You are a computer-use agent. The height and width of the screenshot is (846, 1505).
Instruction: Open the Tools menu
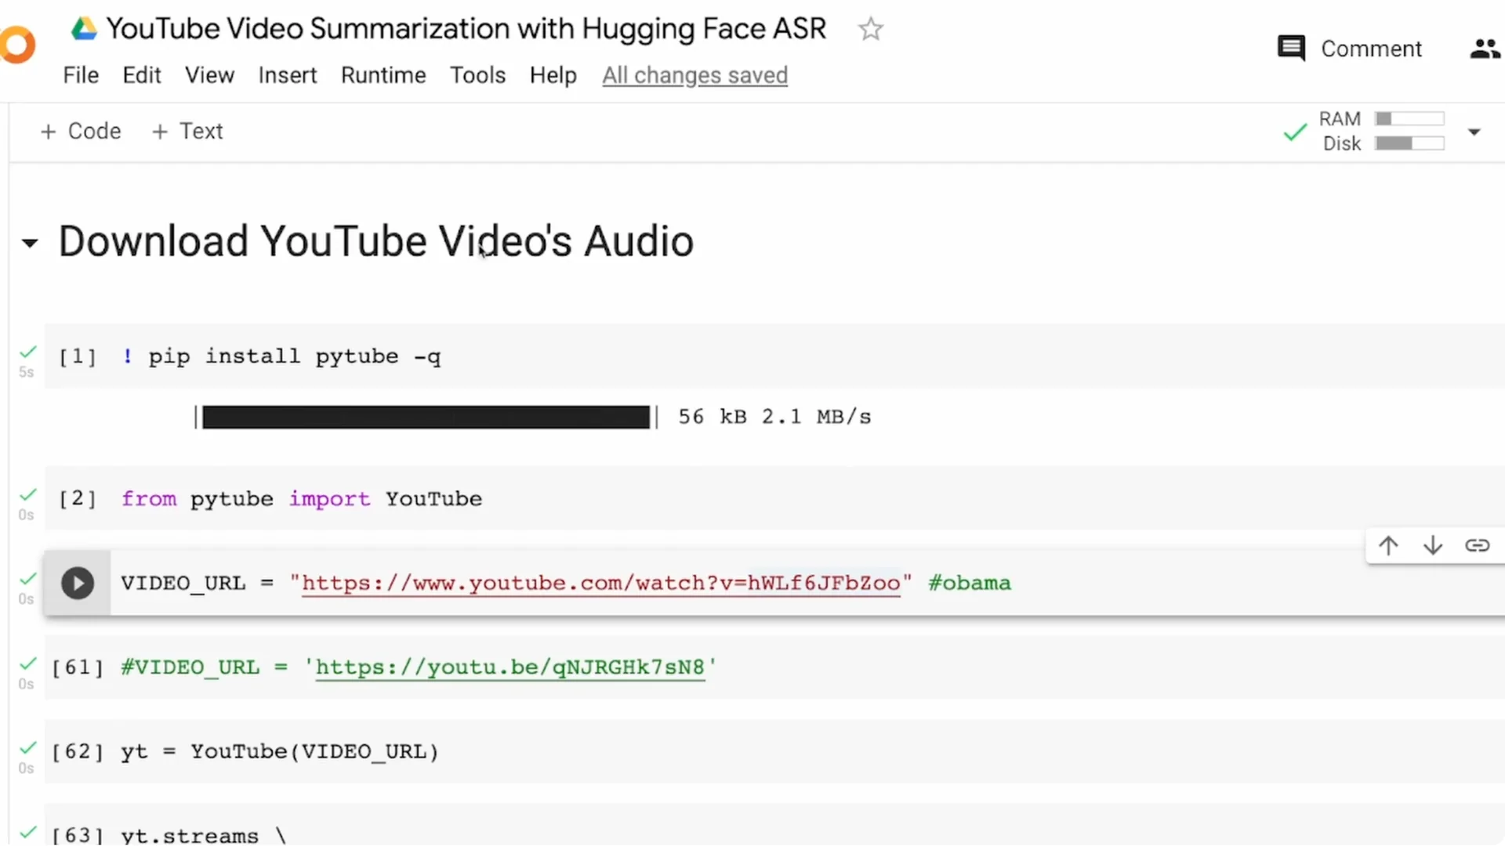[x=477, y=75]
